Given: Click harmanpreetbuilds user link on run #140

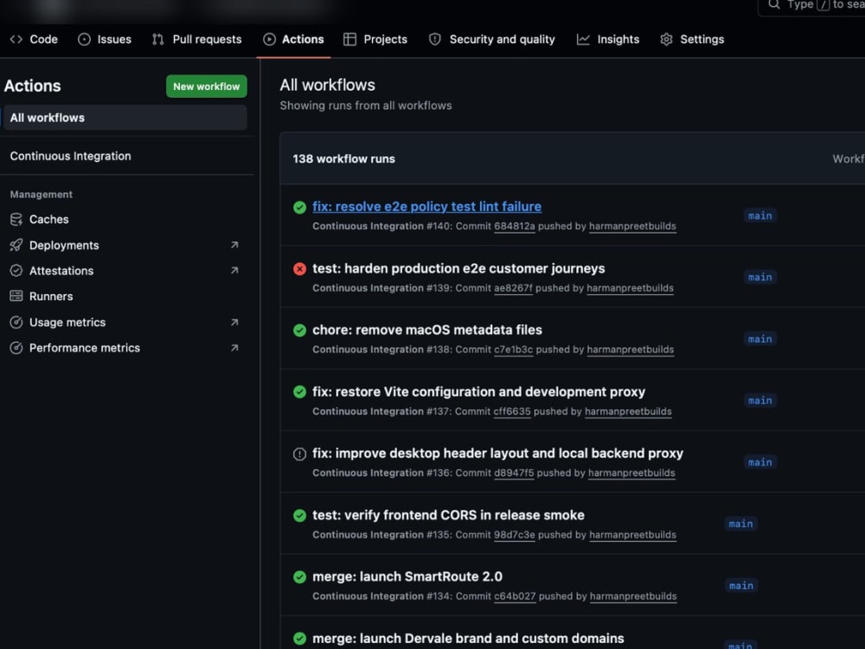Looking at the screenshot, I should click(x=632, y=226).
